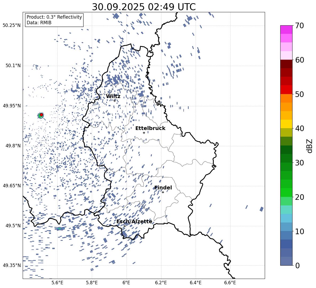Click the Product: 0.3° Reflectivity text
The height and width of the screenshot is (288, 316).
[54, 17]
